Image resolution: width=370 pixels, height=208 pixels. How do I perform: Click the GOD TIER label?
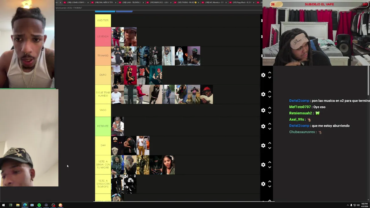pyautogui.click(x=103, y=21)
